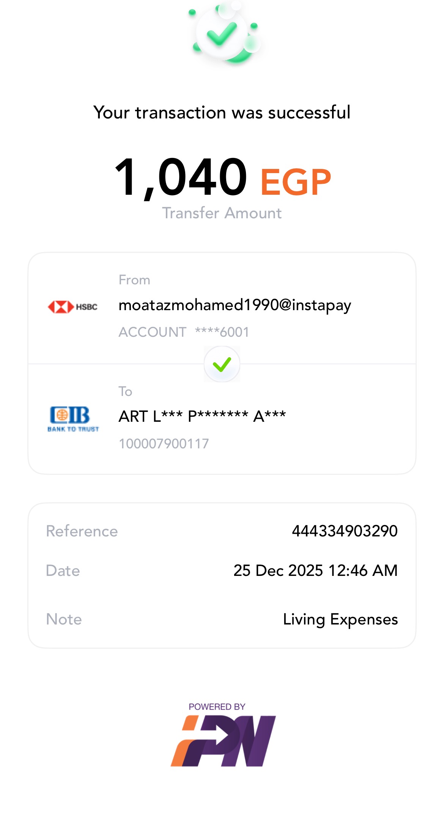Tap the green success checkmark badge at top
The width and height of the screenshot is (444, 831).
tap(222, 34)
